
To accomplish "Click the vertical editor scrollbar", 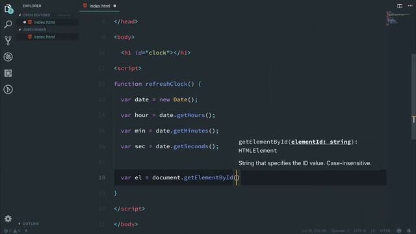I will [413, 97].
